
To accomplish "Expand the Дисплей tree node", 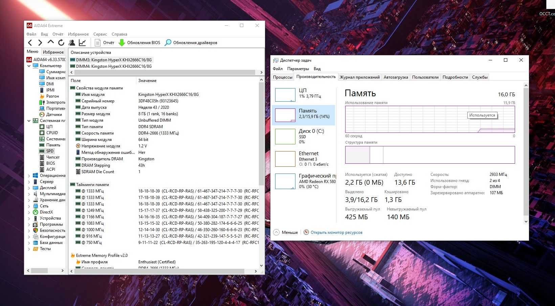I will click(x=29, y=188).
